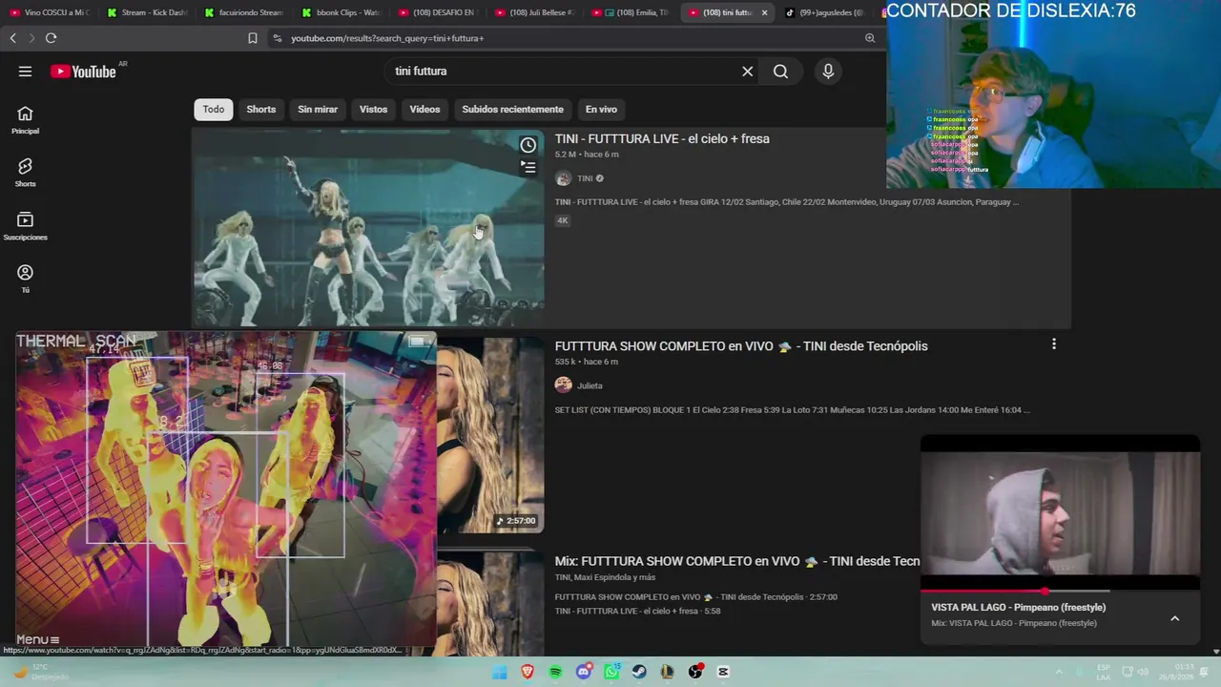
Task: Open options menu for FUTTTURA SHOW COMPLETO
Action: [1054, 344]
